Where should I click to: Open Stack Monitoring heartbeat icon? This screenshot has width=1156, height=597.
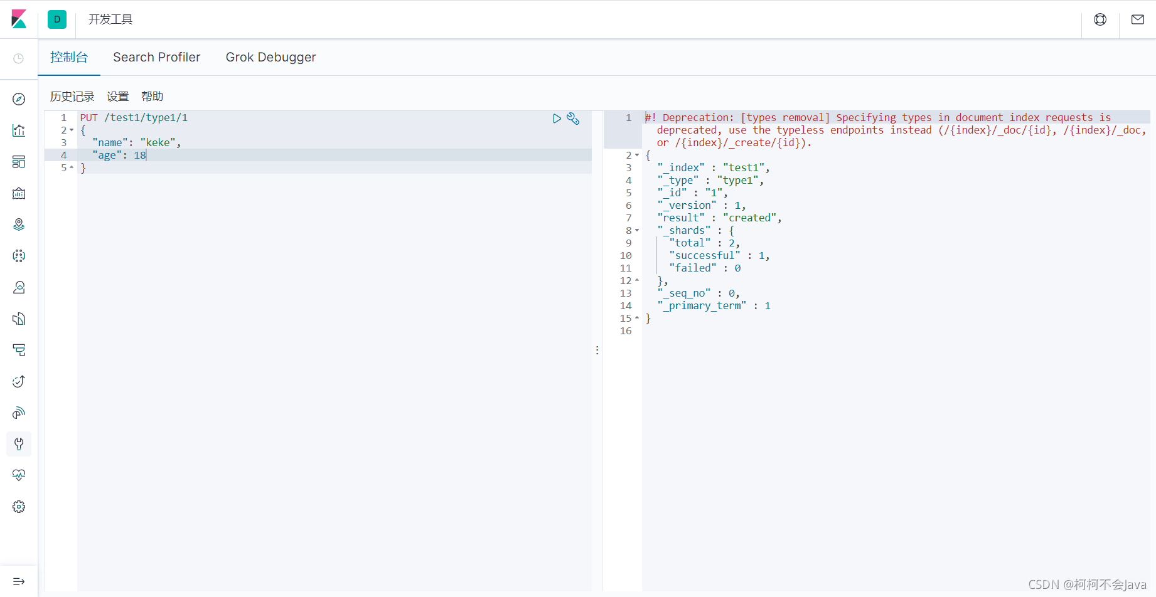click(x=19, y=475)
